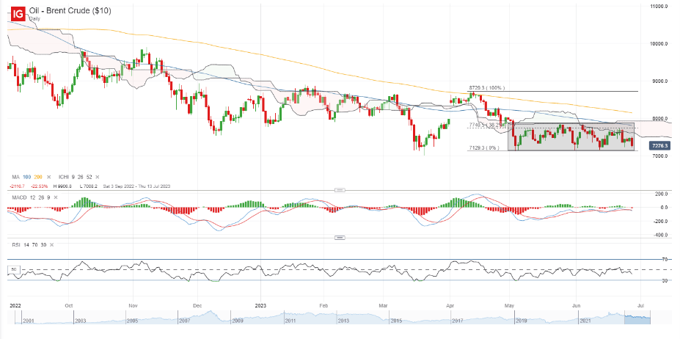Screen dimensions: 680x339
Task: Click the resize handle above RSI pane
Action: coord(340,238)
